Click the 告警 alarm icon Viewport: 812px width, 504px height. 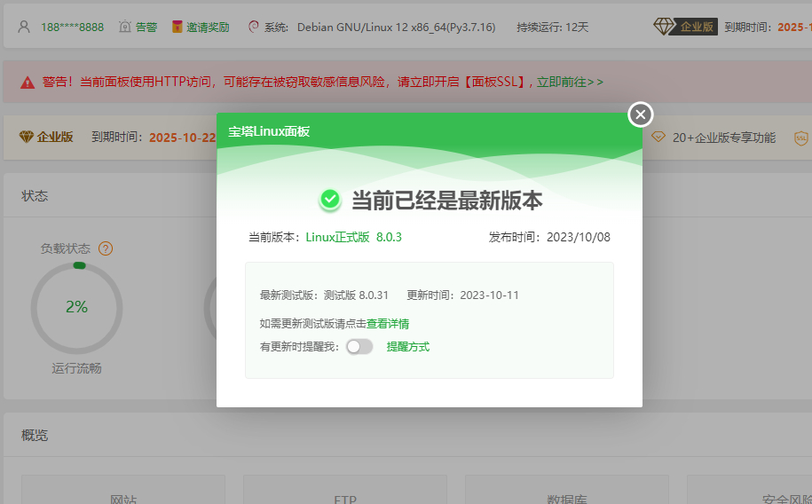(125, 27)
